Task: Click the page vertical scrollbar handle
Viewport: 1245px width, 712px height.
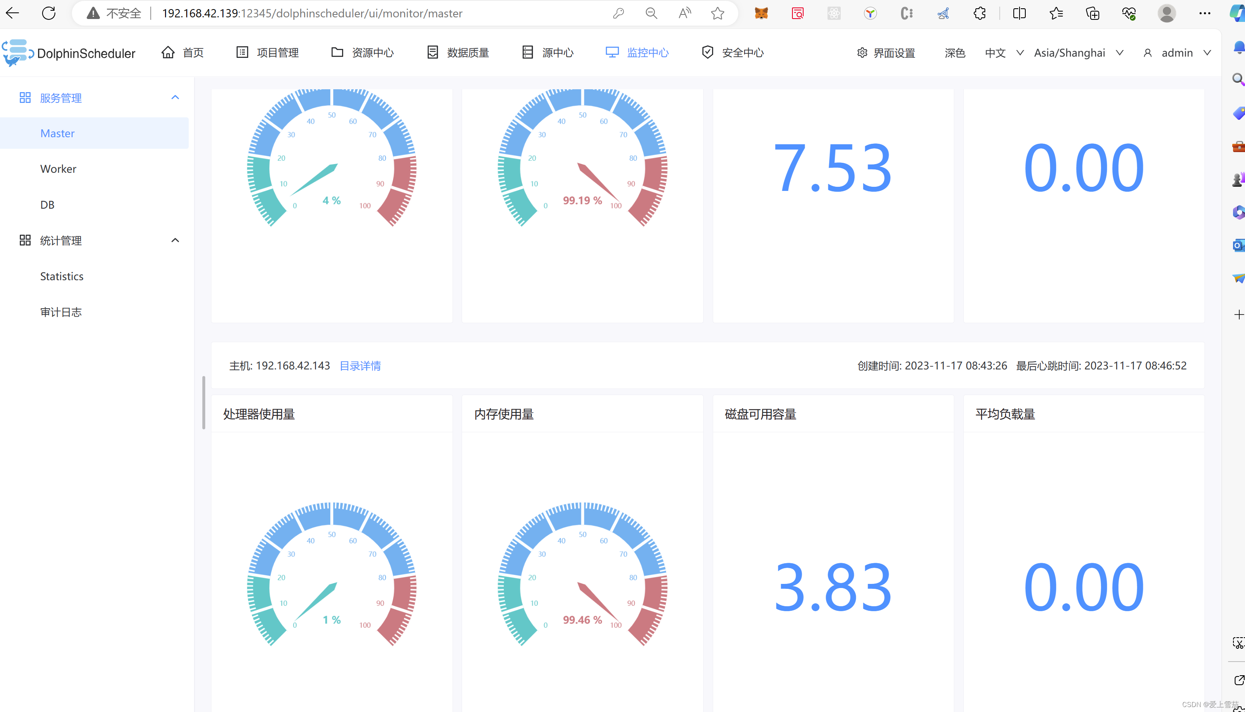Action: pos(203,402)
